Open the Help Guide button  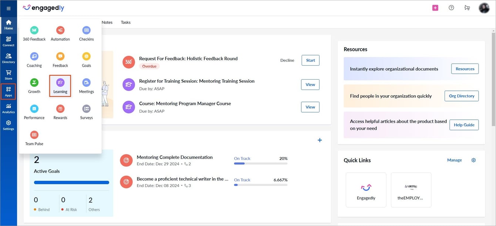point(464,125)
